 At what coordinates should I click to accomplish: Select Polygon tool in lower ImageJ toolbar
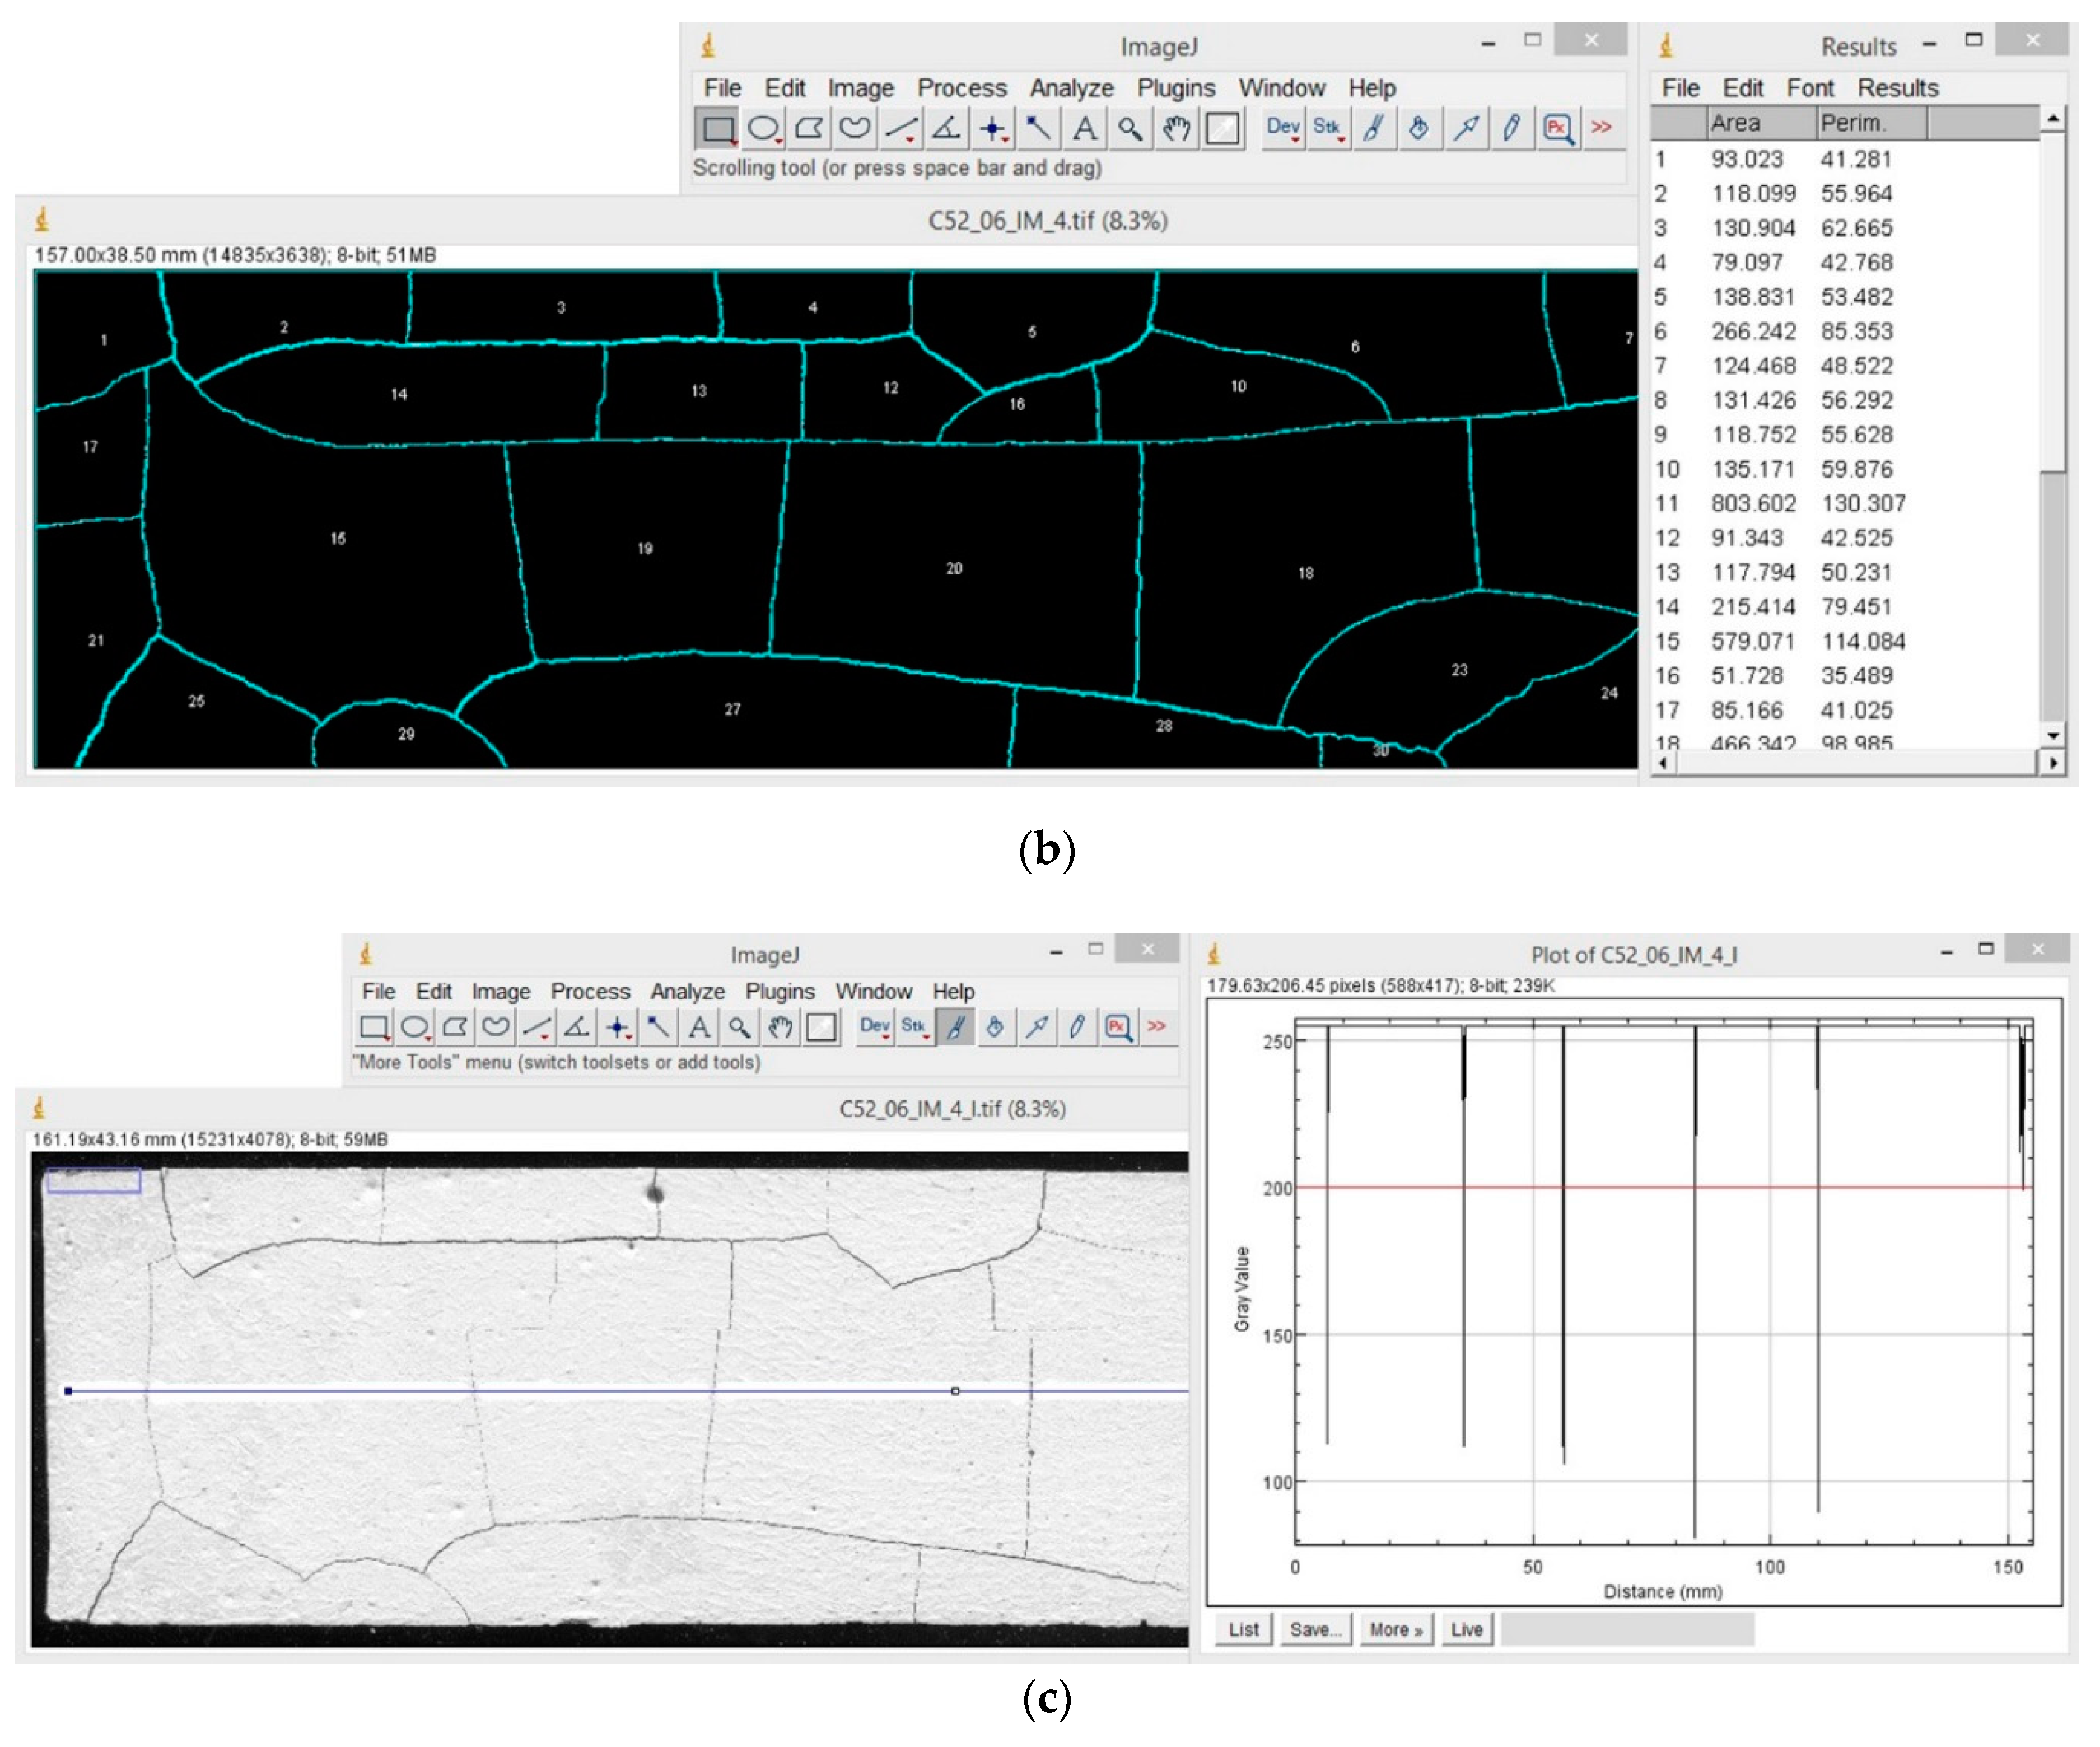pyautogui.click(x=455, y=1027)
